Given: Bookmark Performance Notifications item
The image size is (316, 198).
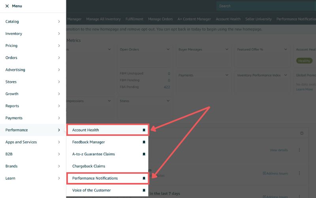Looking at the screenshot, I should [144, 178].
